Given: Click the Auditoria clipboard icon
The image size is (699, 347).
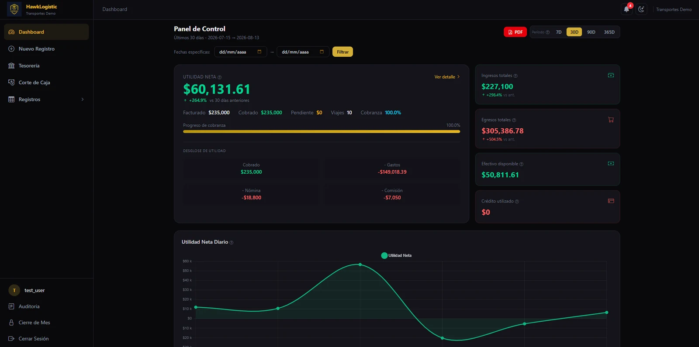Looking at the screenshot, I should (11, 306).
